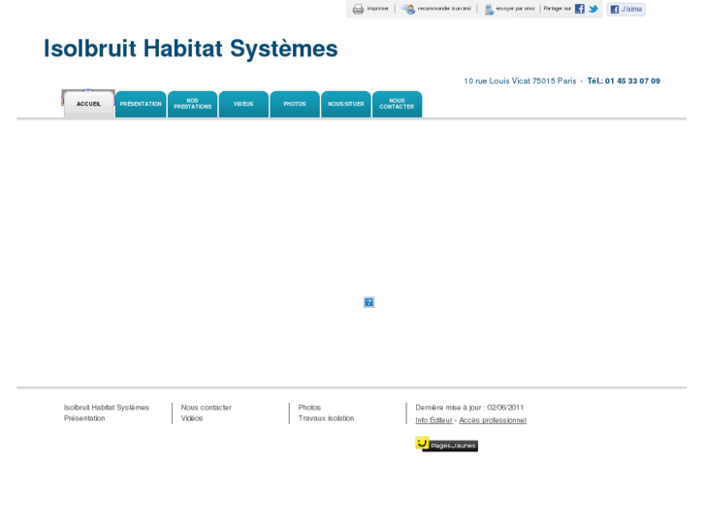Select the Nous Situer tab
The width and height of the screenshot is (705, 529).
coord(346,104)
